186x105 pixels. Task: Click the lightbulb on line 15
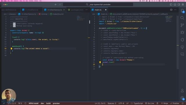[x=11, y=49]
